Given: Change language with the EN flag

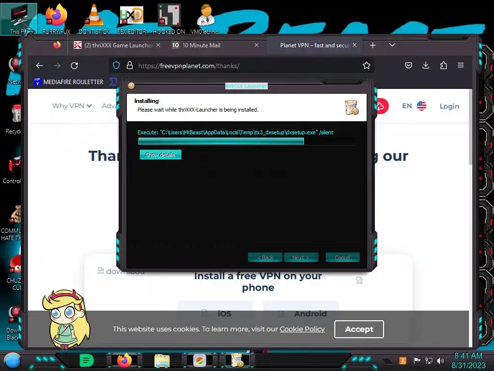Looking at the screenshot, I should (x=414, y=106).
